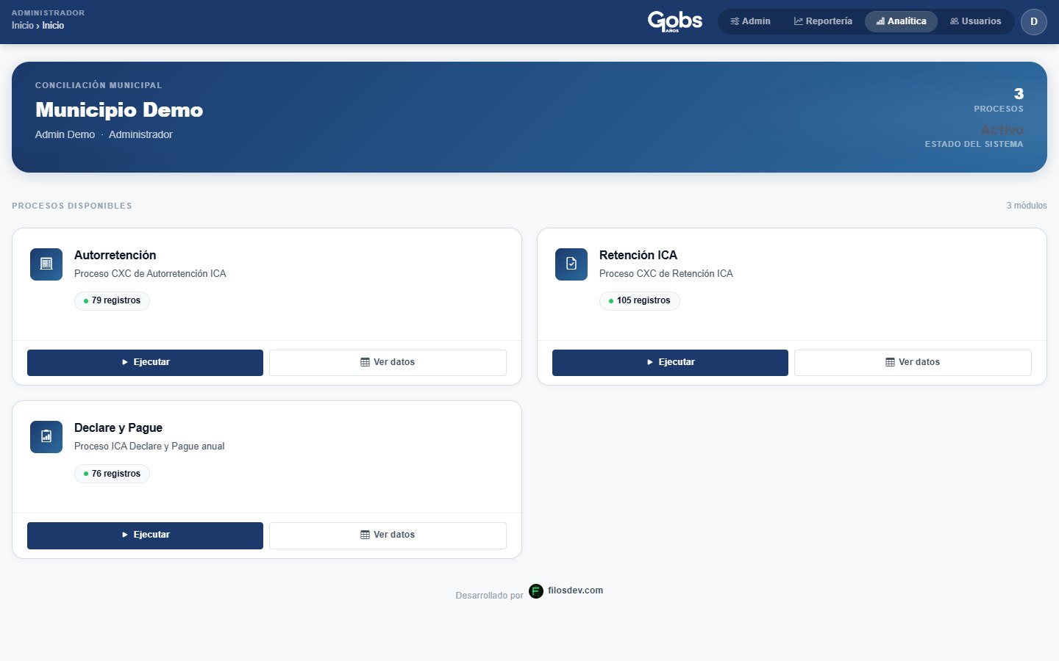Click the 'ESTADO DEL SISTEMA' label

coord(974,145)
